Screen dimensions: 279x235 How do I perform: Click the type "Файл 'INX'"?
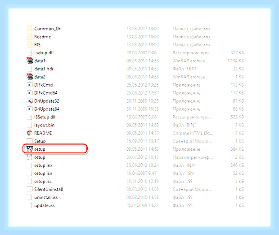[184, 165]
